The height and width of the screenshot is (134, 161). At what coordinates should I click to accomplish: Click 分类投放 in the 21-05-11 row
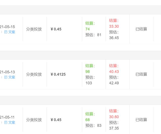point(34,120)
